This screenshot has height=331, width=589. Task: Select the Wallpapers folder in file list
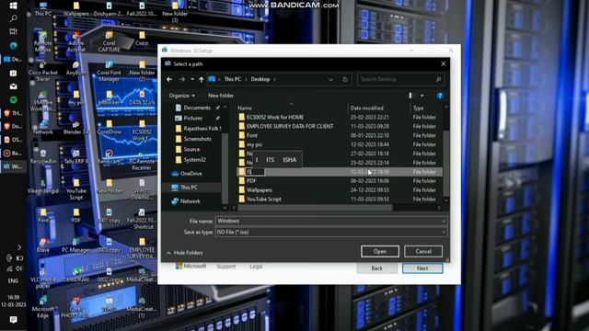[260, 190]
